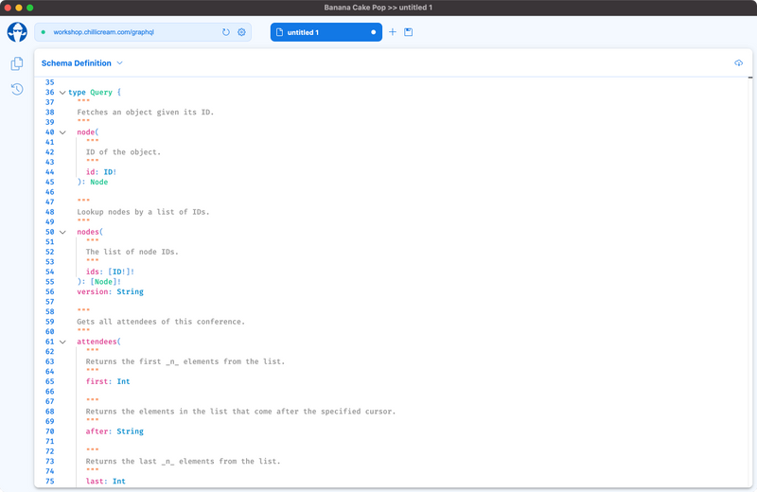The width and height of the screenshot is (757, 492).
Task: Open connection settings gear icon
Action: [x=242, y=32]
